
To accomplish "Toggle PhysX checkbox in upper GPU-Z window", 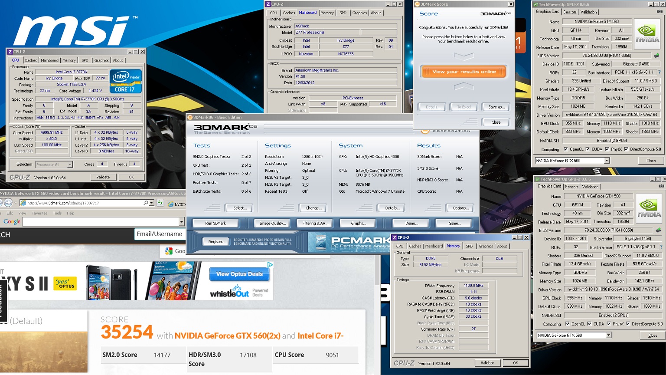I will (x=607, y=149).
